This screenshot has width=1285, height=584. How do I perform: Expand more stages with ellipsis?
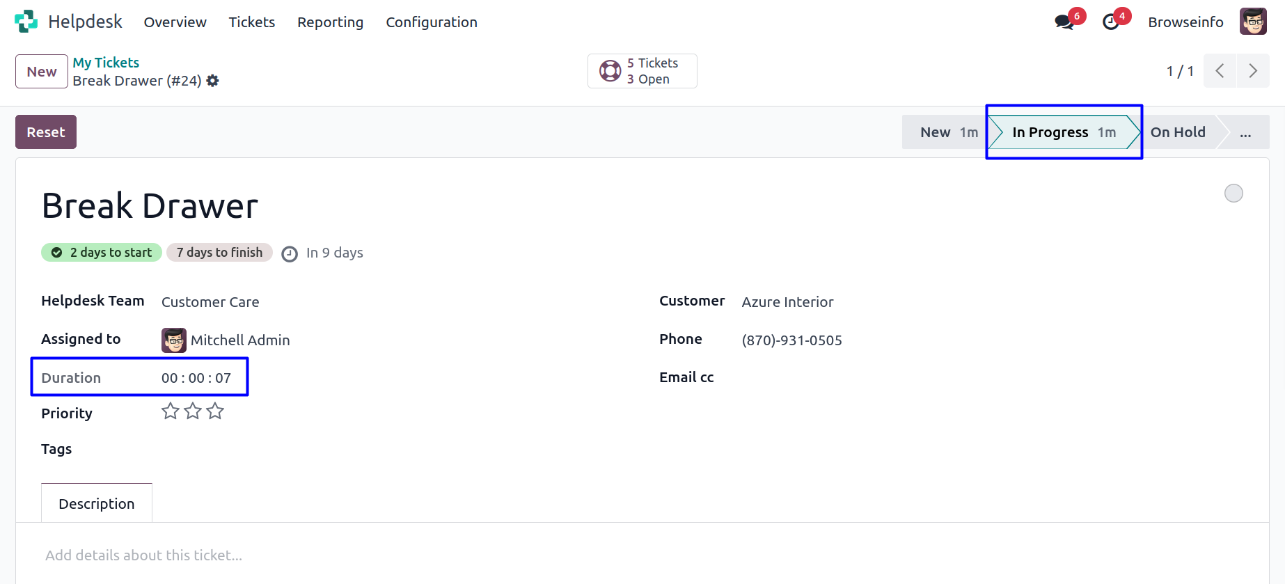coord(1245,132)
